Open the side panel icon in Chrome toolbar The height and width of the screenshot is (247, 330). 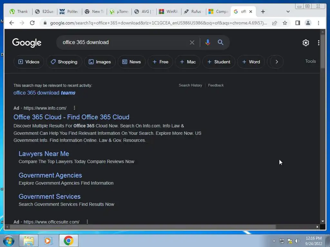tap(297, 23)
